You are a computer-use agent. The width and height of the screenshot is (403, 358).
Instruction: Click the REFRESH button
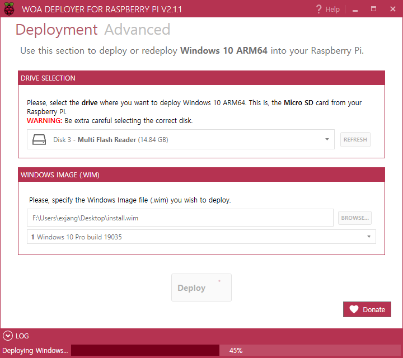point(355,139)
